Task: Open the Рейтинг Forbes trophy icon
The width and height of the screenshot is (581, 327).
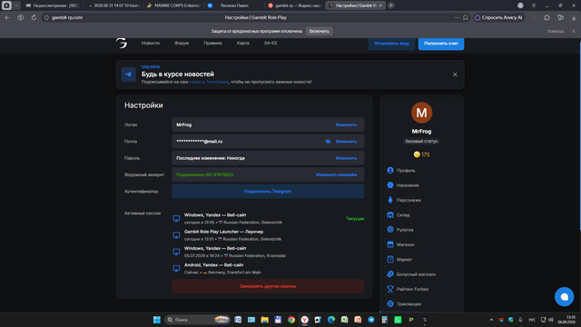Action: pyautogui.click(x=390, y=289)
